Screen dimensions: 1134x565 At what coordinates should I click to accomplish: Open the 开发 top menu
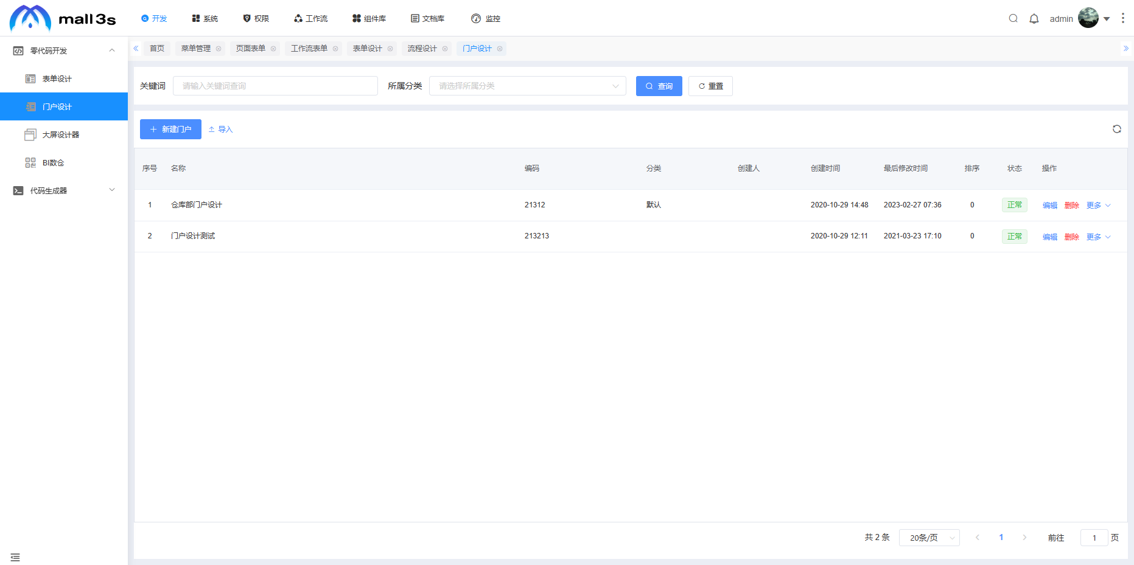tap(154, 19)
